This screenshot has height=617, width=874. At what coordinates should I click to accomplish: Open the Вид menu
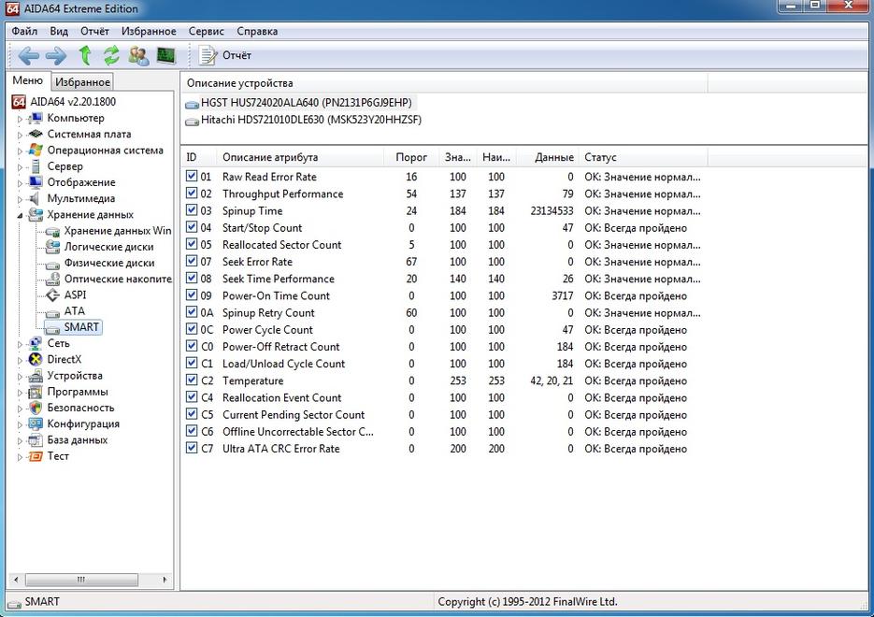[59, 31]
